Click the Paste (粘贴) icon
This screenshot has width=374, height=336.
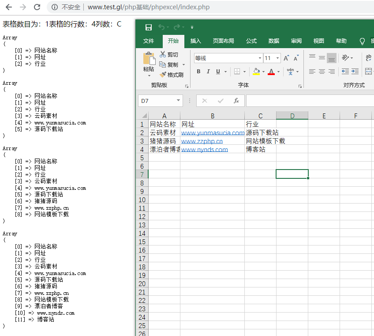point(149,60)
